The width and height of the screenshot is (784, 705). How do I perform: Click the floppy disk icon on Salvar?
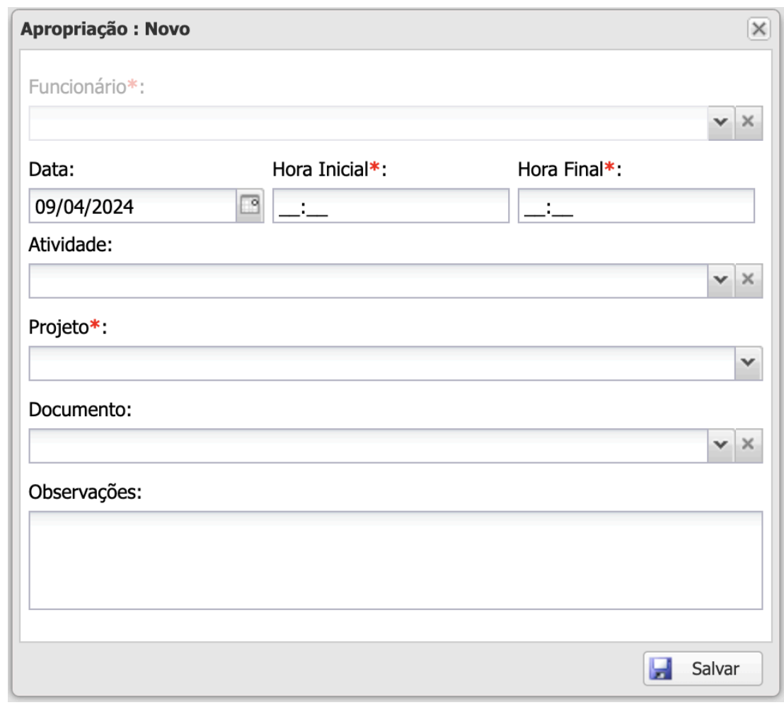(661, 669)
